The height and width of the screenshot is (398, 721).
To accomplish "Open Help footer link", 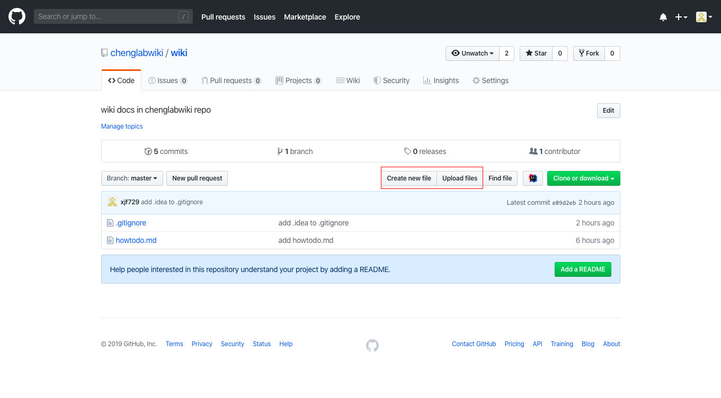I will [286, 344].
